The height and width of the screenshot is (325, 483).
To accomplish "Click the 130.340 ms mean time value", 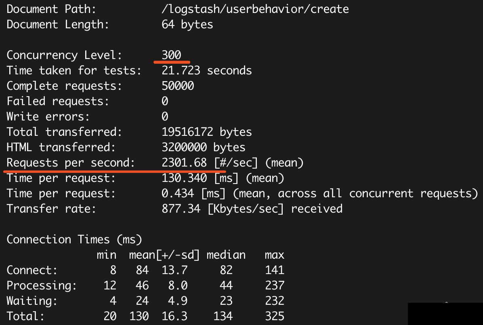I will [x=184, y=178].
